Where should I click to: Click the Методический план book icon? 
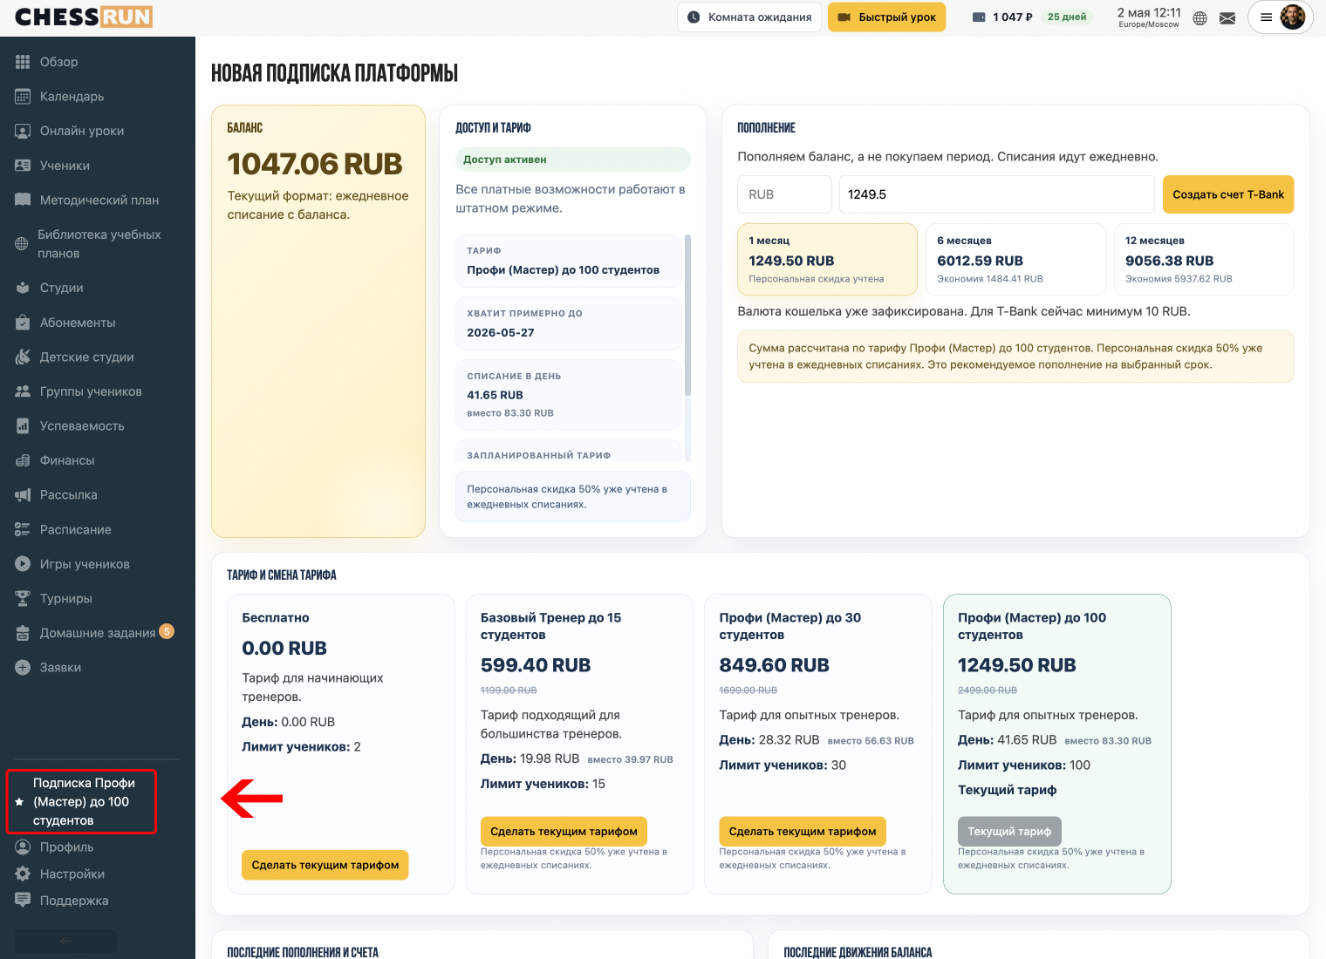[x=23, y=200]
